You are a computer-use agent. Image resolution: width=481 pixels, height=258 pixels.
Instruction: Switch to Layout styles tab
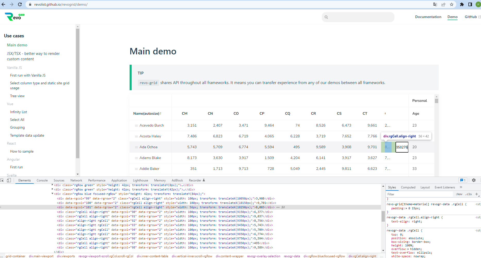tap(425, 187)
